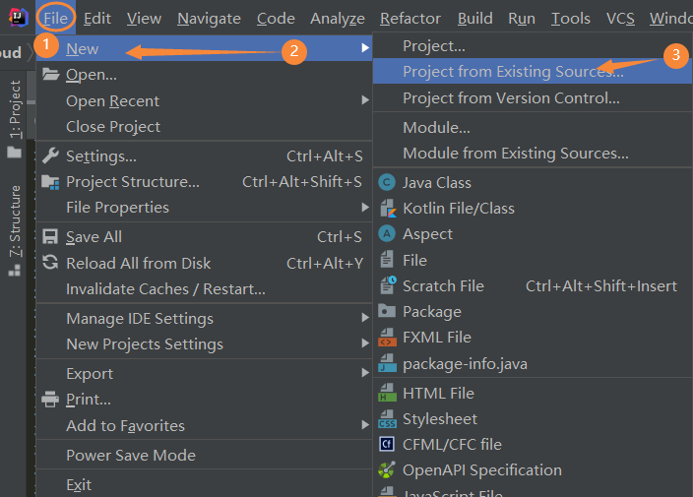Screen dimensions: 693x497
Task: Open the Structure side tab
Action: (15, 221)
